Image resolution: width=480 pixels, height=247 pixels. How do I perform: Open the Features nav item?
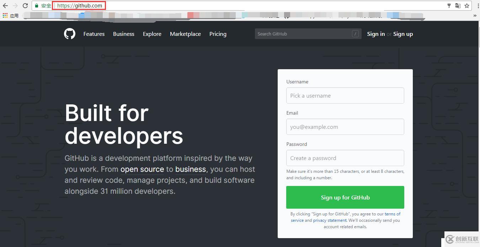coord(94,34)
